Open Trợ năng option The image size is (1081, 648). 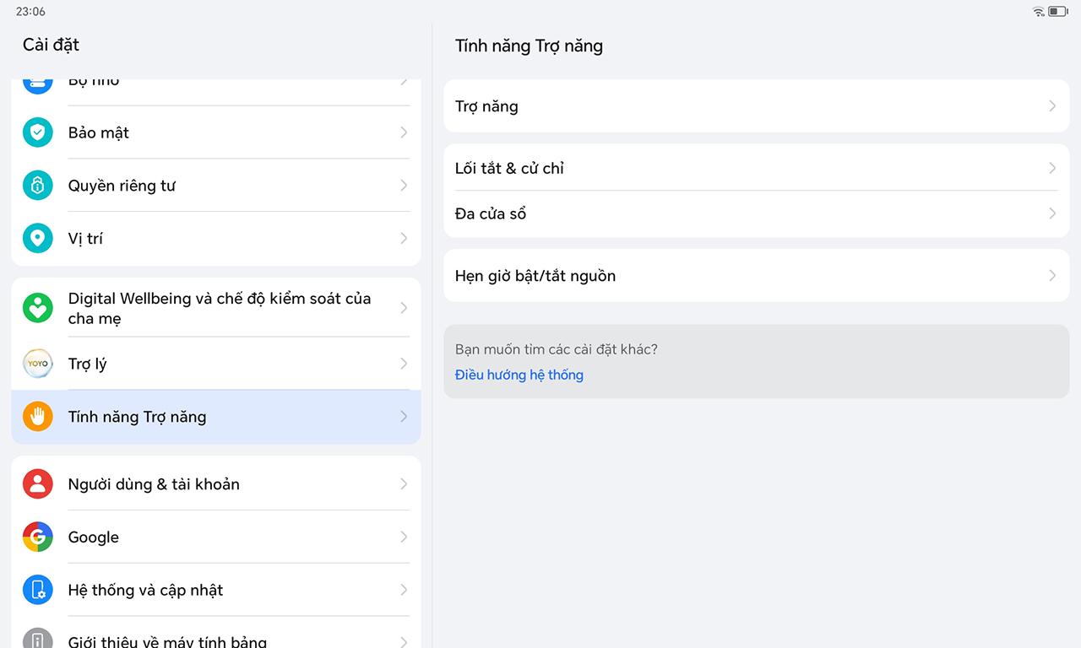point(756,106)
